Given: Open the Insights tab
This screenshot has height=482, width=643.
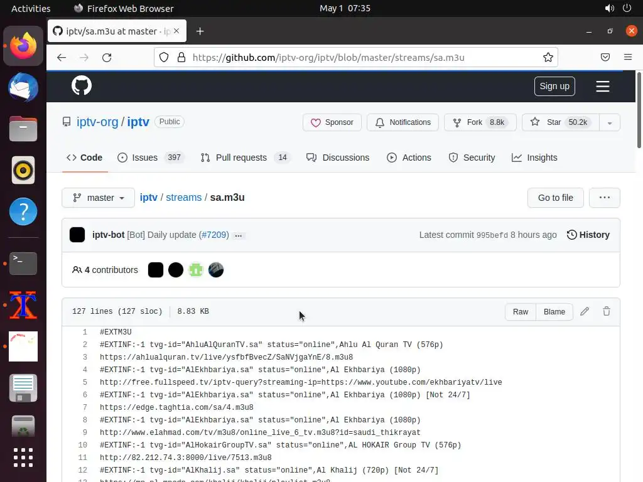Looking at the screenshot, I should pos(534,158).
